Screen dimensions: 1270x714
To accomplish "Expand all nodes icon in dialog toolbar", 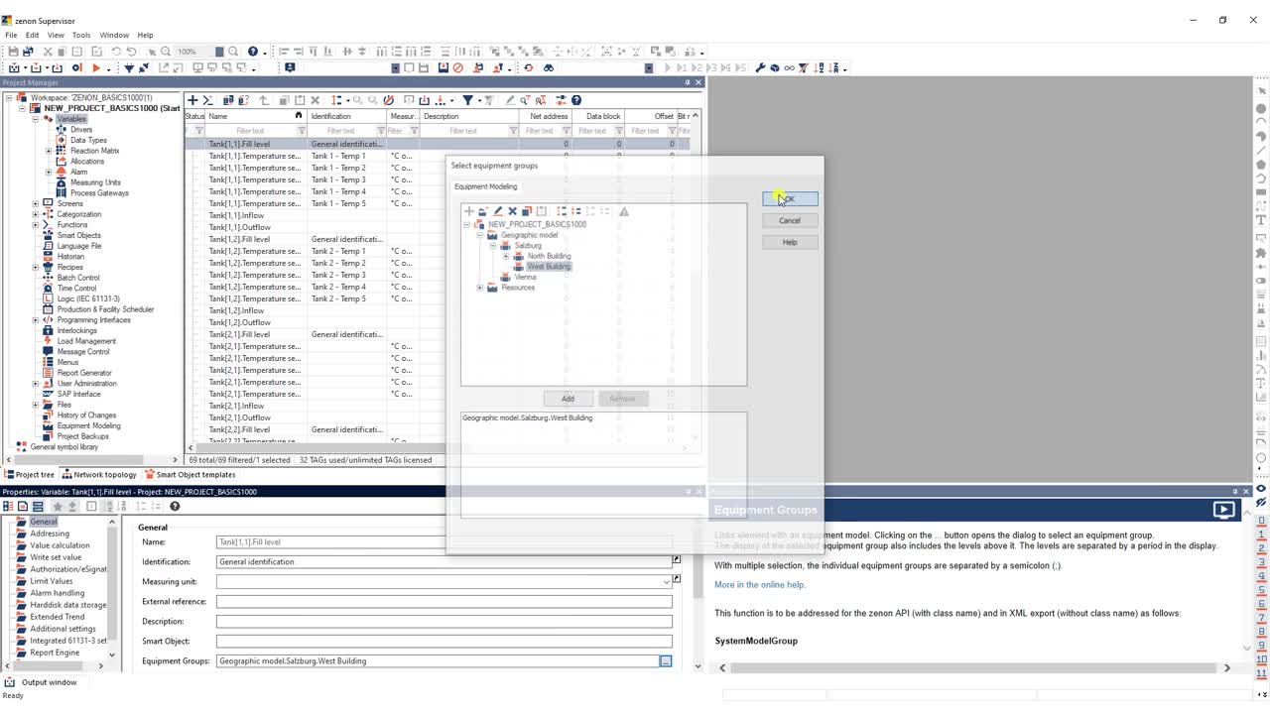I will click(562, 211).
